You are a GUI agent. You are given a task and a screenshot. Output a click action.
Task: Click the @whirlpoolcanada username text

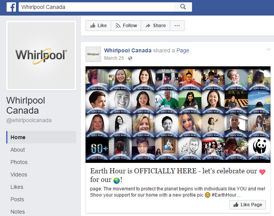tap(29, 120)
